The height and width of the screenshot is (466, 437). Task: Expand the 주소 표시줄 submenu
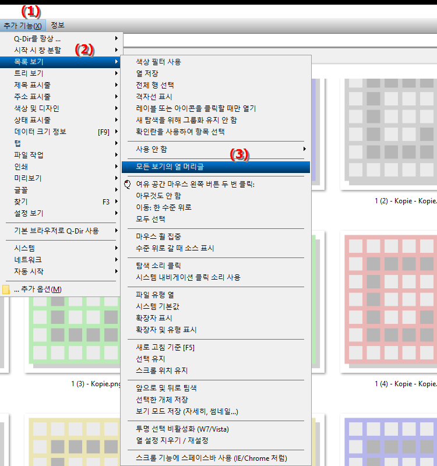[61, 97]
